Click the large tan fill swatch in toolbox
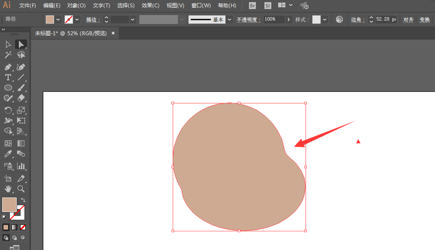This screenshot has height=250, width=435. tap(9, 204)
